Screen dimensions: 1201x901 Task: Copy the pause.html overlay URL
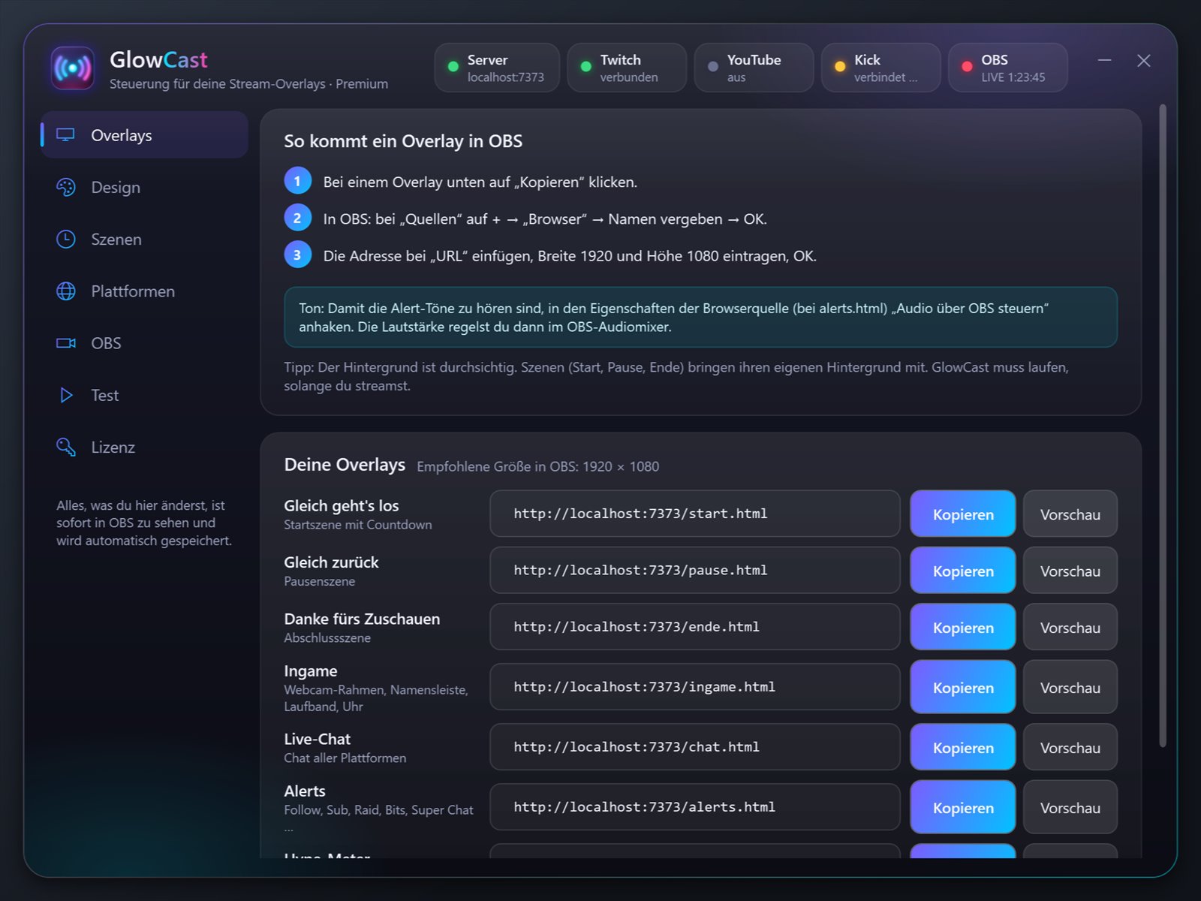pos(962,571)
